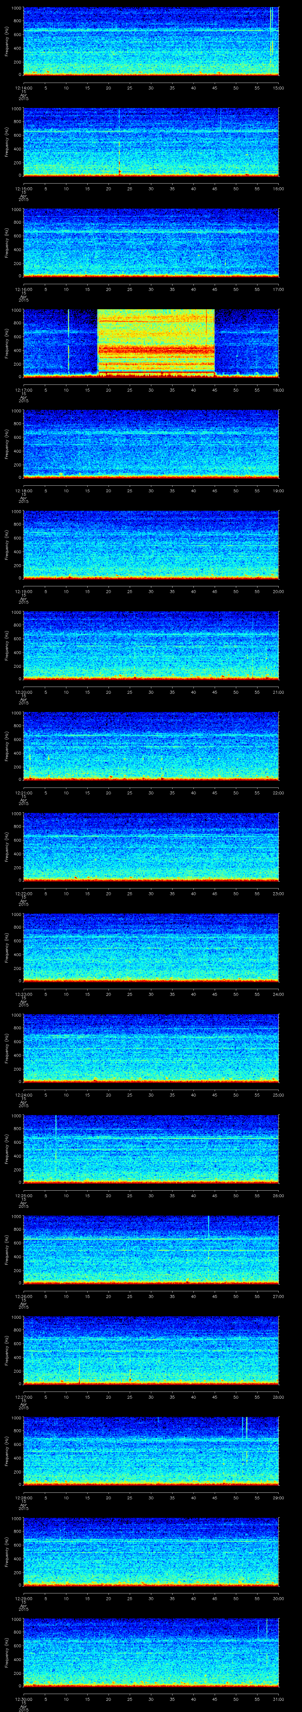The height and width of the screenshot is (1712, 302).
Task: Click the 12:18:00 start time label
Action: (23, 490)
